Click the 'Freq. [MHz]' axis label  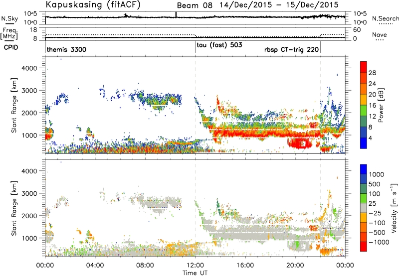pyautogui.click(x=9, y=33)
